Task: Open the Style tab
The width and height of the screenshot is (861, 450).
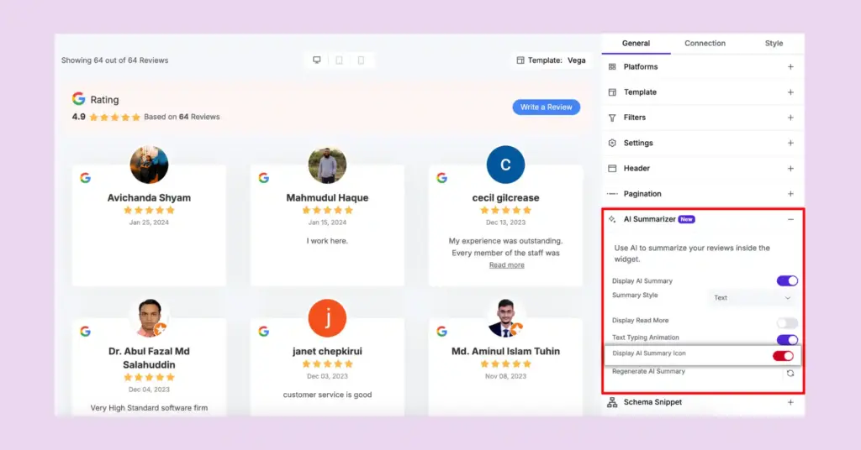Action: (x=774, y=44)
